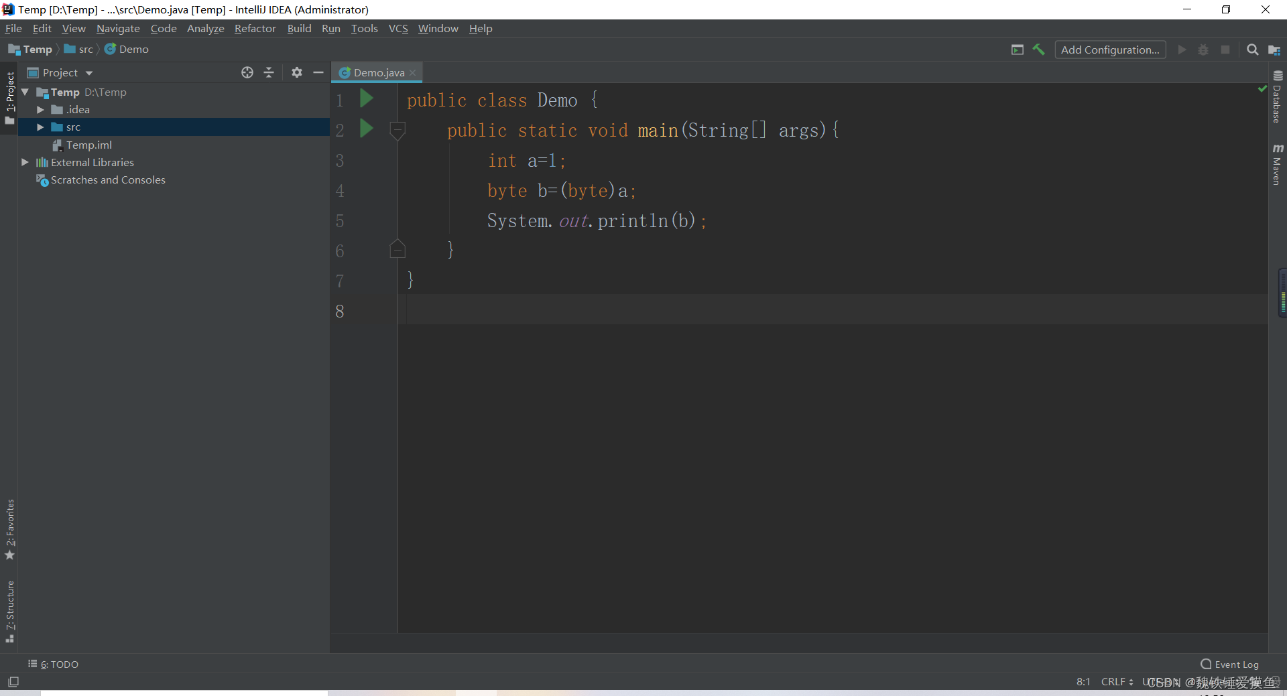Place cursor on empty line 8
The width and height of the screenshot is (1287, 696).
tap(833, 310)
